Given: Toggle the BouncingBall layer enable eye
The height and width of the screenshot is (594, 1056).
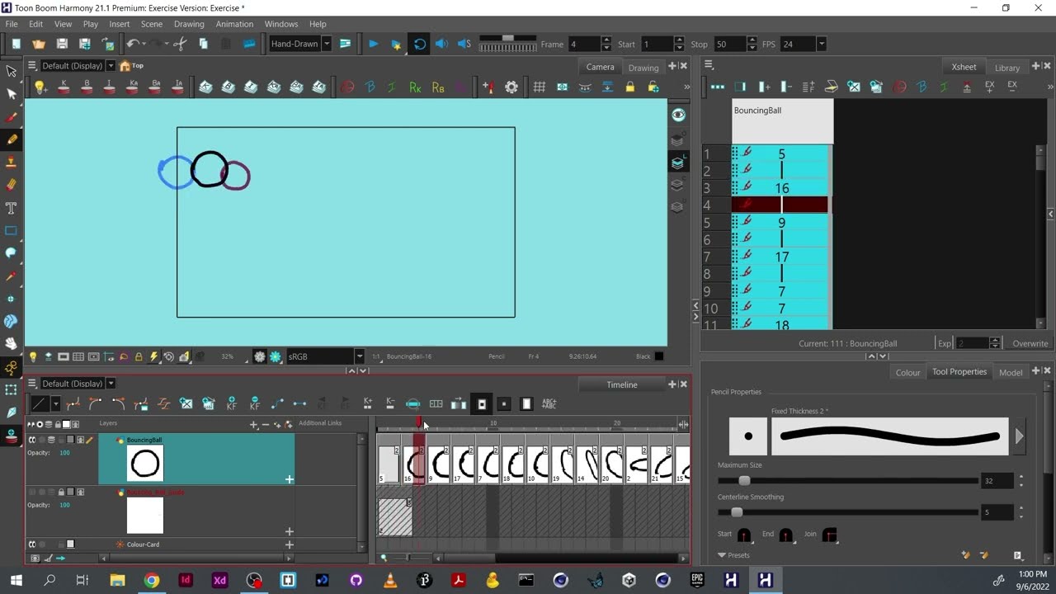Looking at the screenshot, I should click(x=33, y=440).
